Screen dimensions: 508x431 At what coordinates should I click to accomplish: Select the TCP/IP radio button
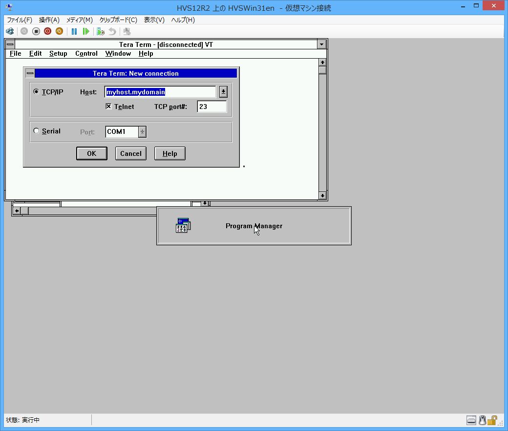36,92
